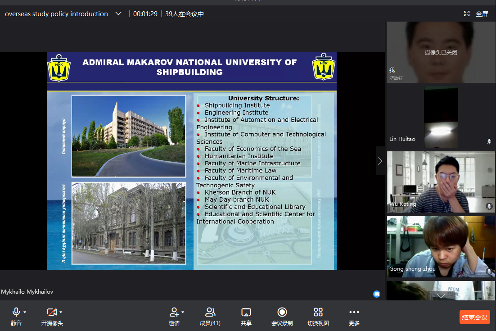Click the blue chat bubble icon
This screenshot has width=496, height=331.
377,294
